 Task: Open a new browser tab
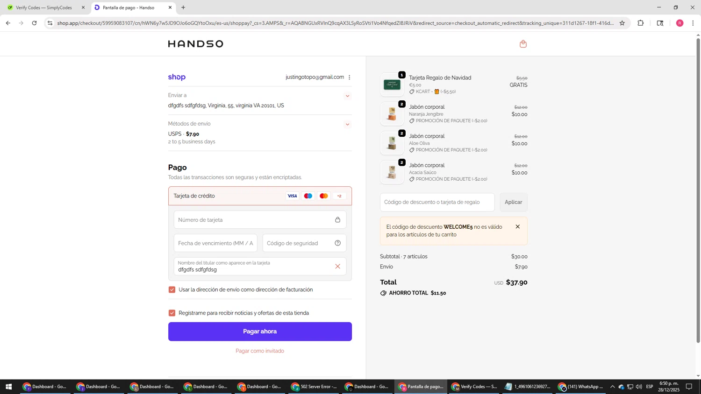point(183,7)
